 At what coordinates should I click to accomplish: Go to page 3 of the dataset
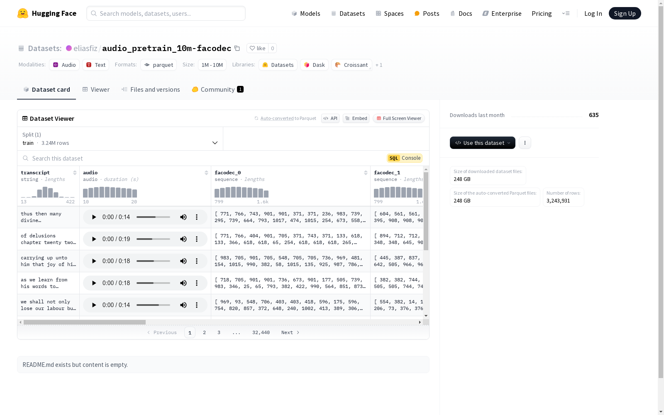[x=219, y=332]
